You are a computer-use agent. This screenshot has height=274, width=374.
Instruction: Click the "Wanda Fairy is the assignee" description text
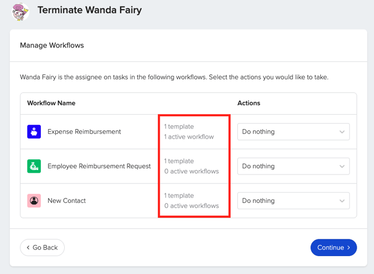174,77
